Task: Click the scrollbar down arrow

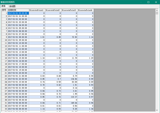Action: [157, 110]
